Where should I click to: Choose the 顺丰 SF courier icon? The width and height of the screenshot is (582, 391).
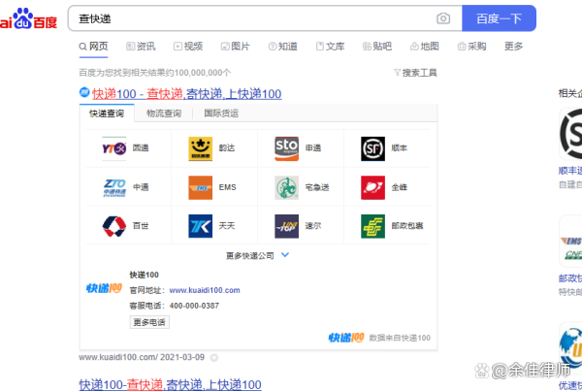click(373, 148)
